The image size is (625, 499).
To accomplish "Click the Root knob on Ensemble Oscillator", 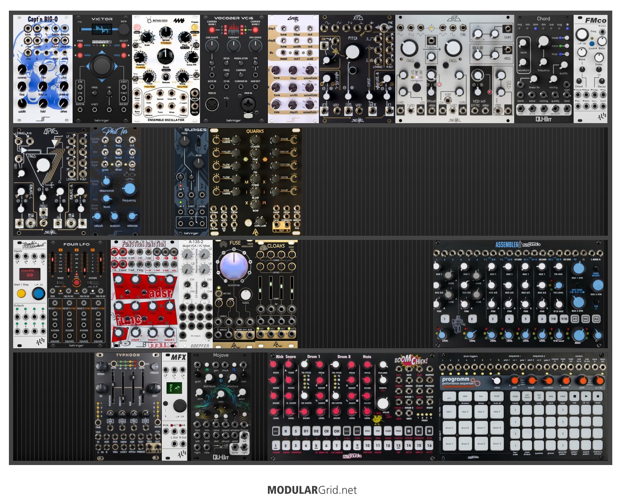I will 166,56.
